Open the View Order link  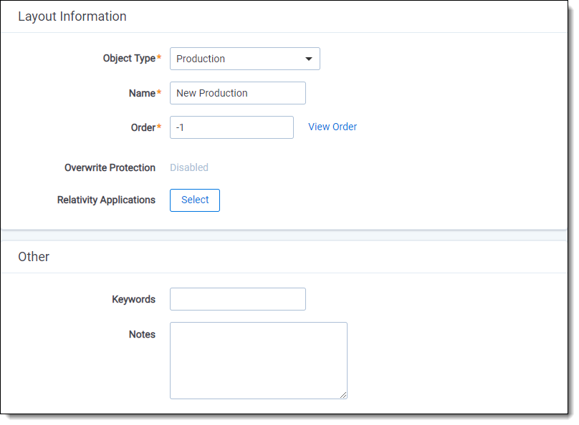click(x=332, y=127)
